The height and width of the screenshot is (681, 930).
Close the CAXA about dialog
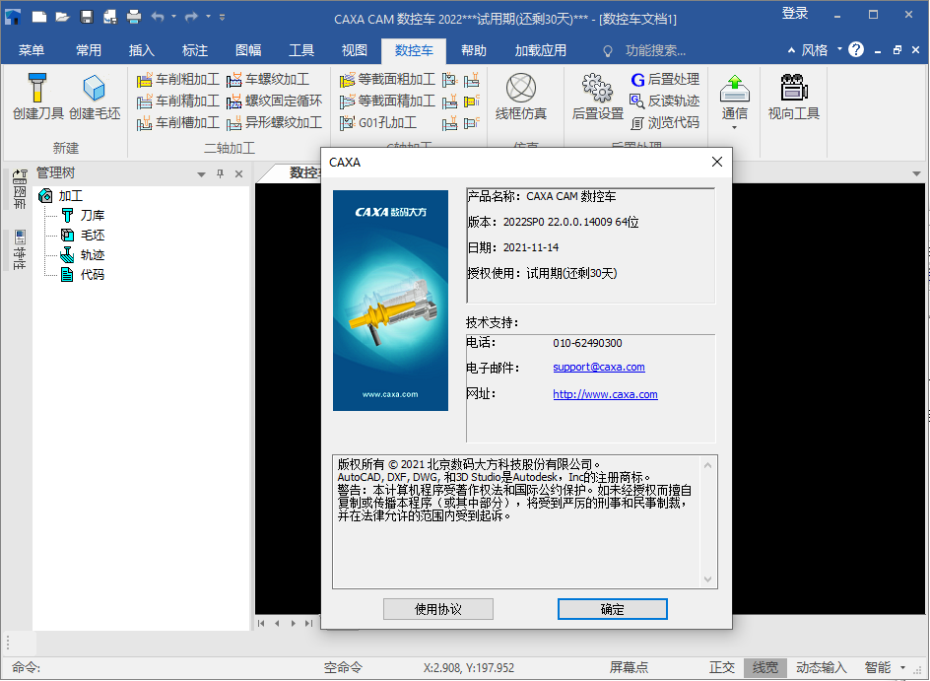point(716,162)
